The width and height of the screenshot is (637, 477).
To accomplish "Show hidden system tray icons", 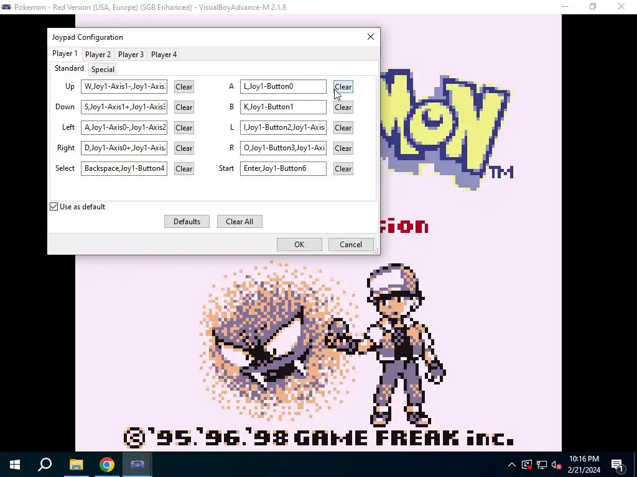I will [x=512, y=465].
